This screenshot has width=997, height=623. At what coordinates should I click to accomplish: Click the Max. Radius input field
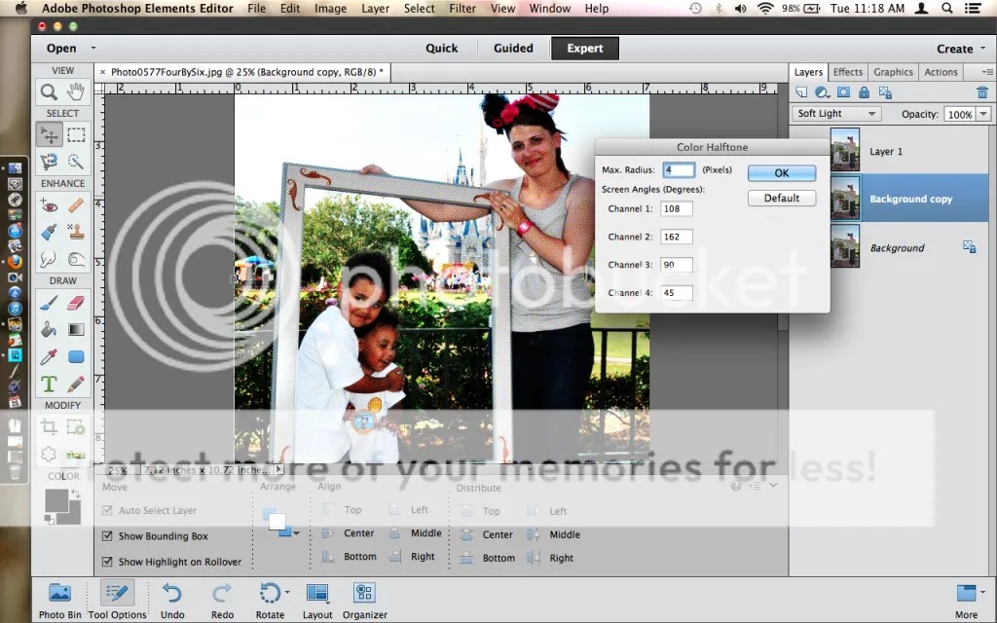pos(678,169)
